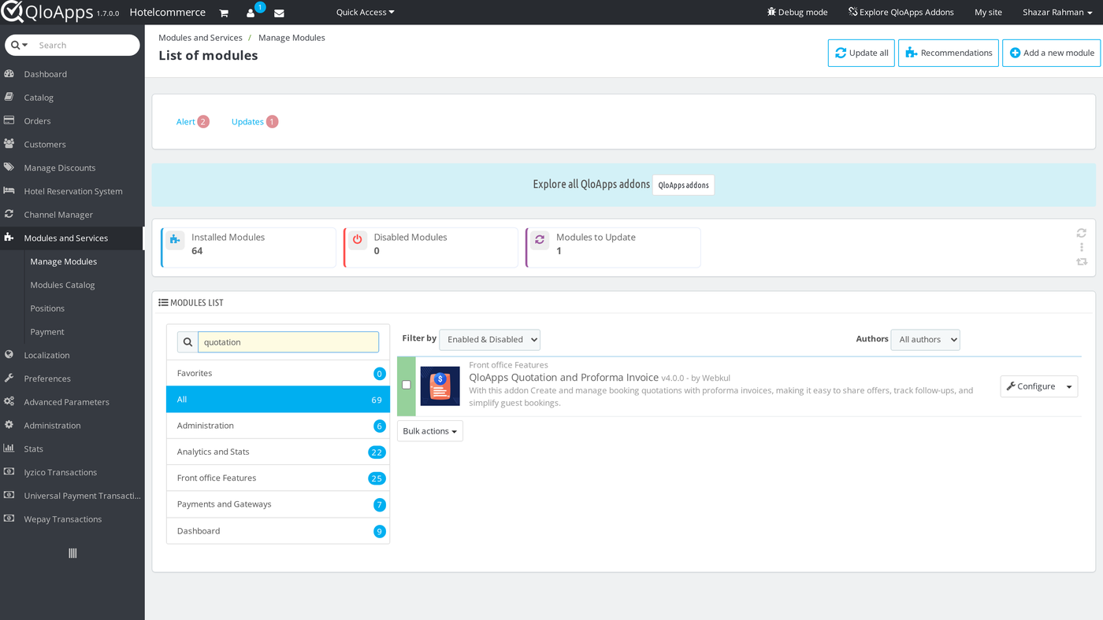
Task: Click the Administration gear icon
Action: [9, 425]
